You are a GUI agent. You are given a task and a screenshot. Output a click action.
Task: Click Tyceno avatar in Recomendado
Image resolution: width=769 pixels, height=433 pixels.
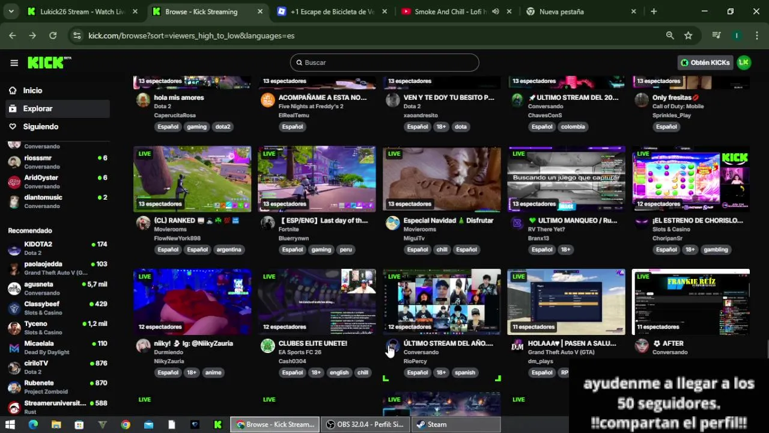(x=14, y=328)
